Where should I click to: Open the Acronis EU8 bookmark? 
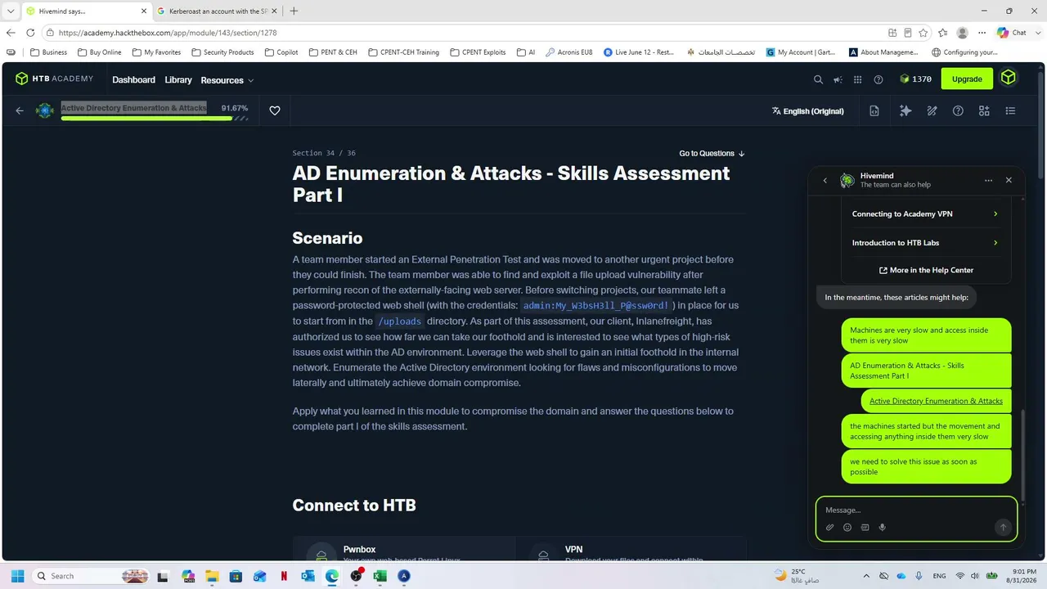pyautogui.click(x=568, y=52)
